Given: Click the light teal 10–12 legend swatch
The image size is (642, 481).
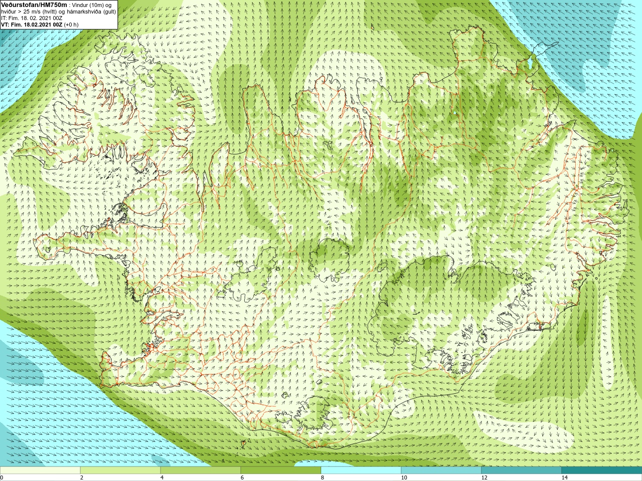Looking at the screenshot, I should (441, 470).
